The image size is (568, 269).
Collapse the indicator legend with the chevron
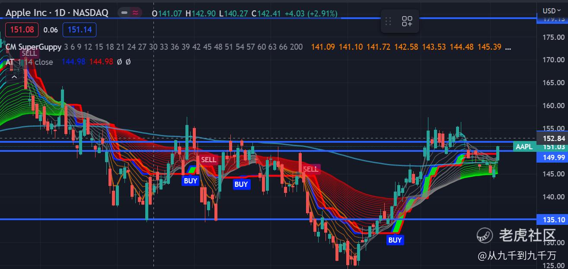click(14, 77)
